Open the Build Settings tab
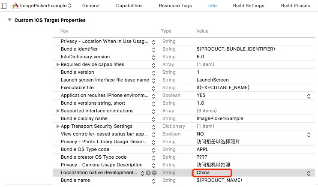Viewport: 318px width, 187px height. [249, 6]
